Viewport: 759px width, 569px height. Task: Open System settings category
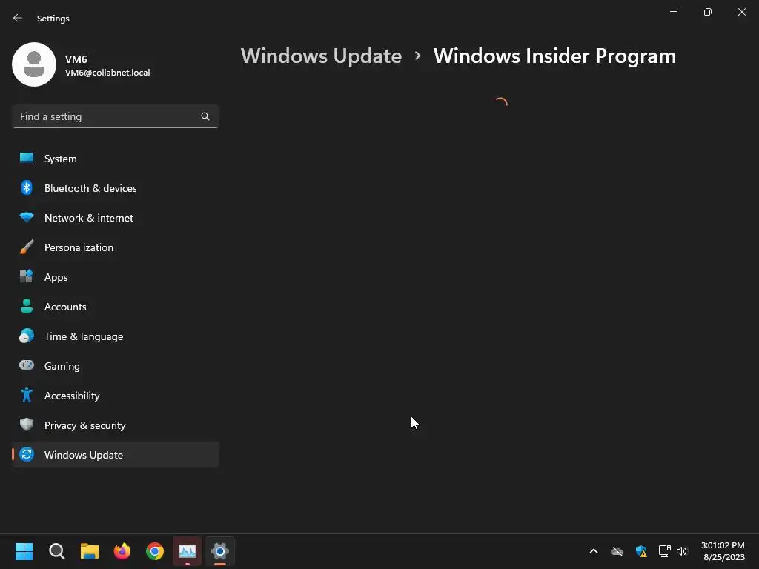click(115, 159)
